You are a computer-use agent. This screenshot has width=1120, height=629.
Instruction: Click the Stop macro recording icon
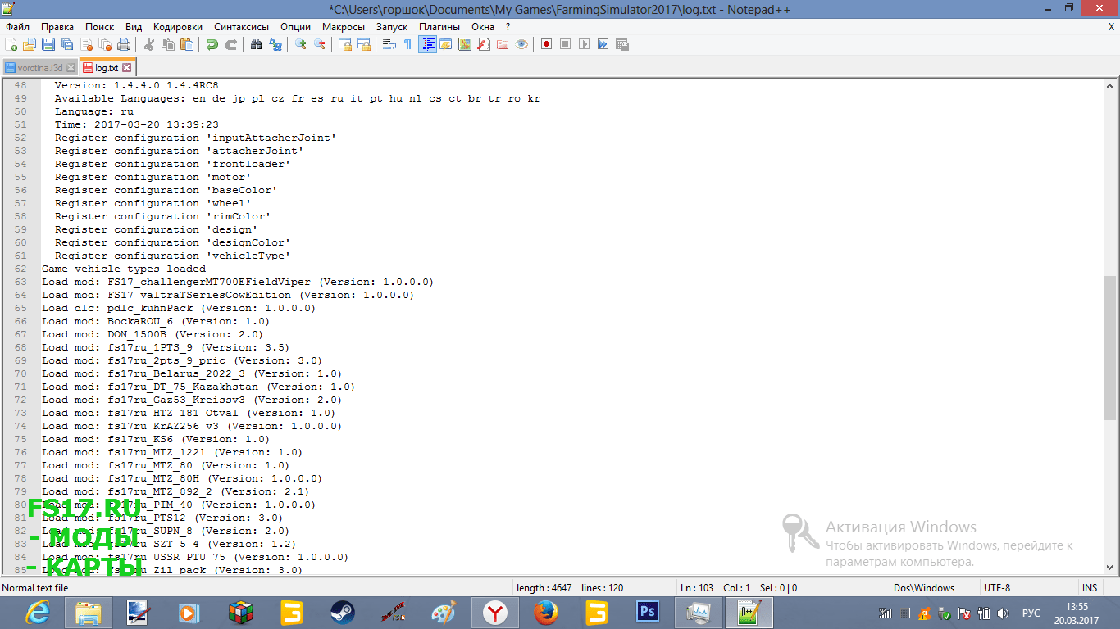coord(565,44)
